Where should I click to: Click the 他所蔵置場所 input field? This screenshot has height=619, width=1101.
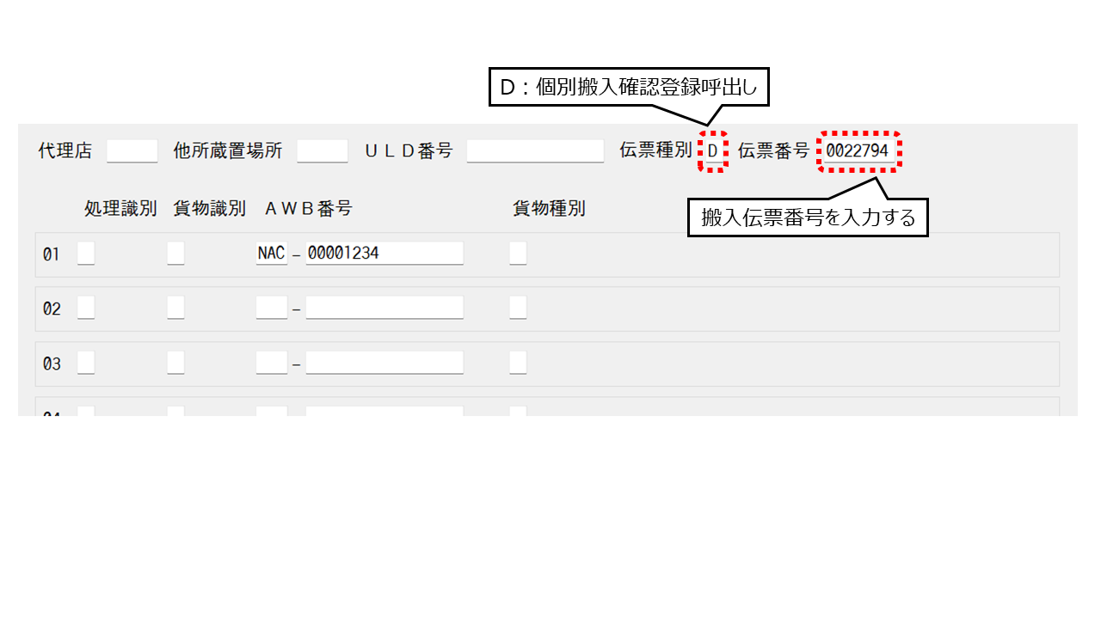(323, 151)
